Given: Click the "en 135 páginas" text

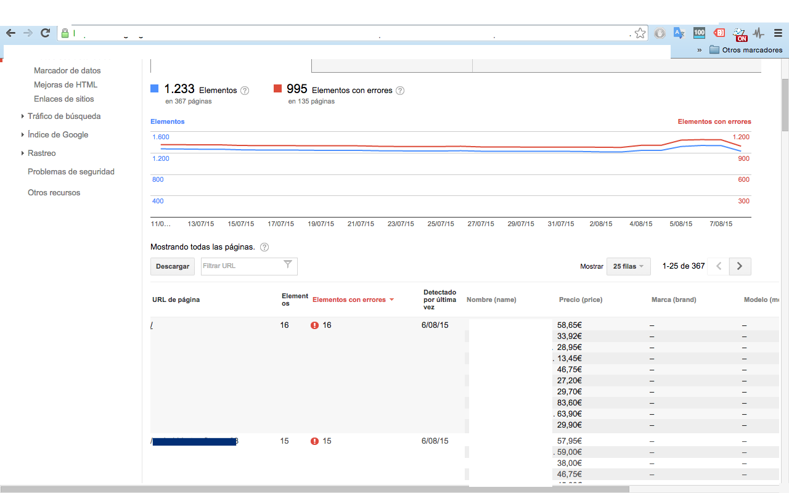Looking at the screenshot, I should click(311, 102).
